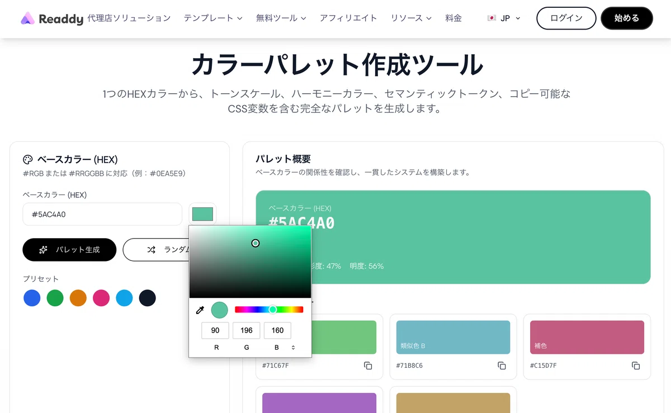The image size is (671, 413).
Task: Click the Readdy logo icon
Action: click(x=27, y=19)
